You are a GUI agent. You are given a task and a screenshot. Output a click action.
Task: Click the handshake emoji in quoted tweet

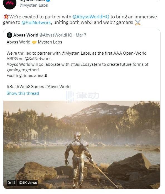coord(34,42)
